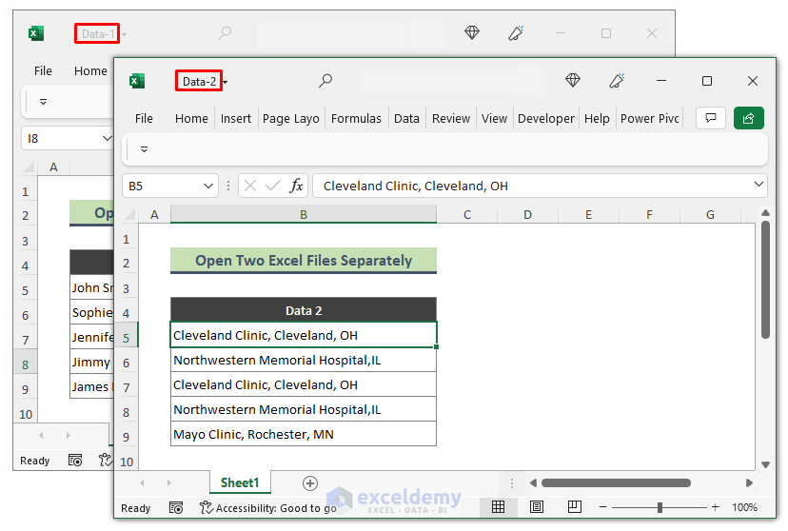Open Power Pivot ribbon tab
Image resolution: width=788 pixels, height=531 pixels.
coord(649,119)
